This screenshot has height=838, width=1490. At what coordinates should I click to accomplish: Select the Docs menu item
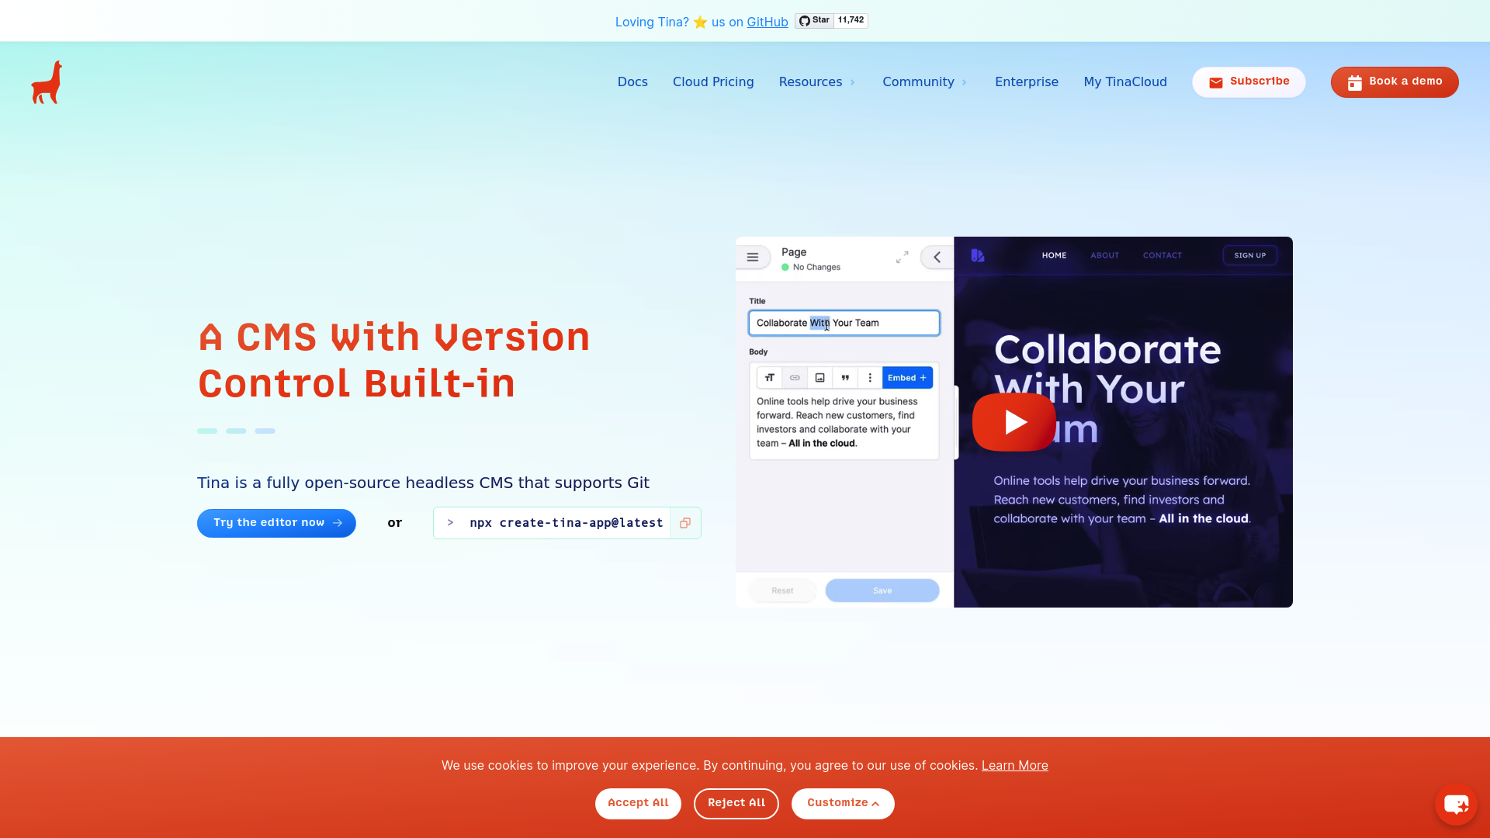(x=632, y=81)
